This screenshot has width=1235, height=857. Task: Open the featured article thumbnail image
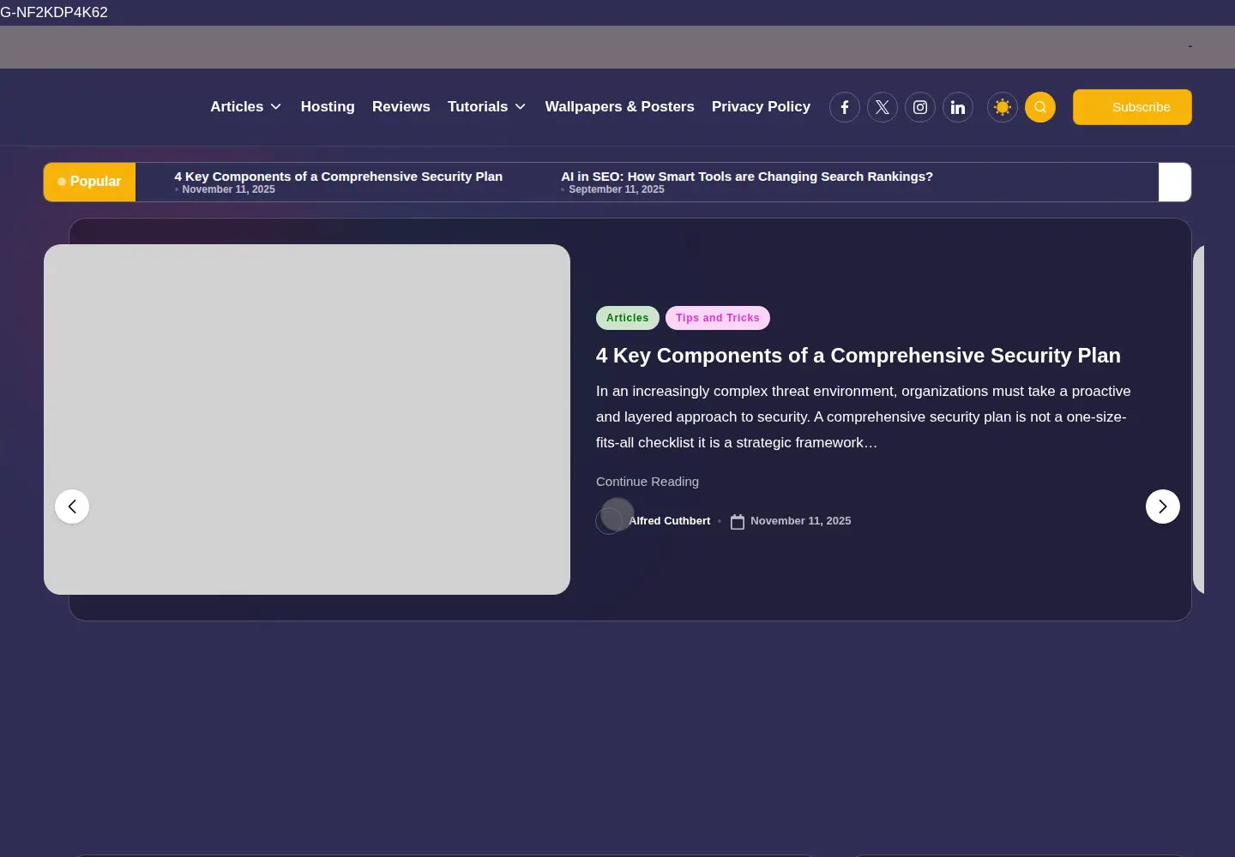coord(307,420)
